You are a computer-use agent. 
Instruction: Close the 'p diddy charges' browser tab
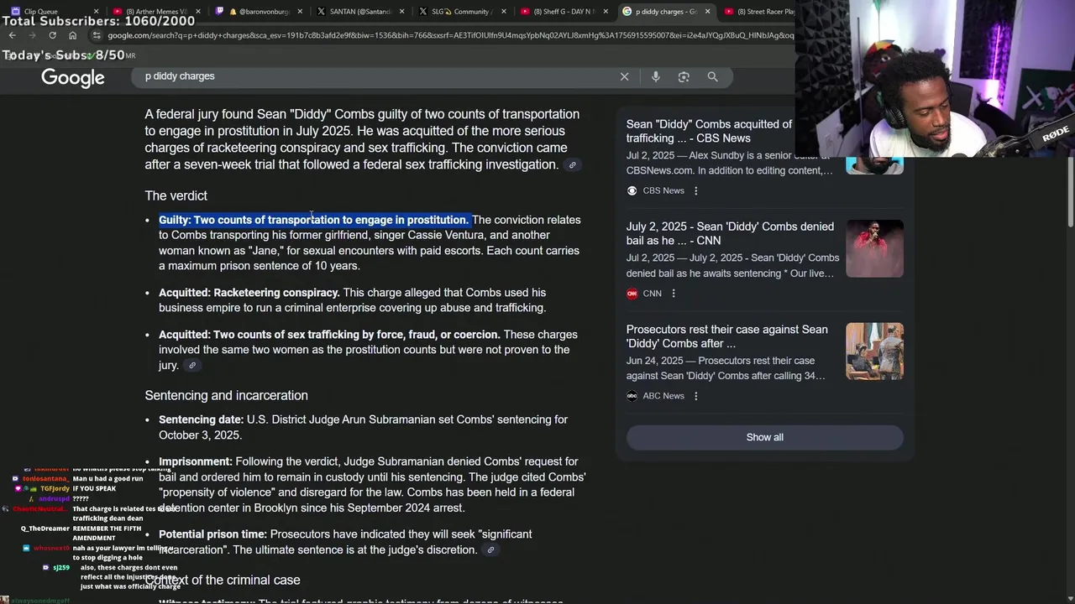(707, 12)
